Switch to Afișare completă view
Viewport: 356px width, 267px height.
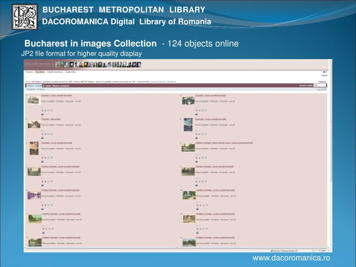60,86
